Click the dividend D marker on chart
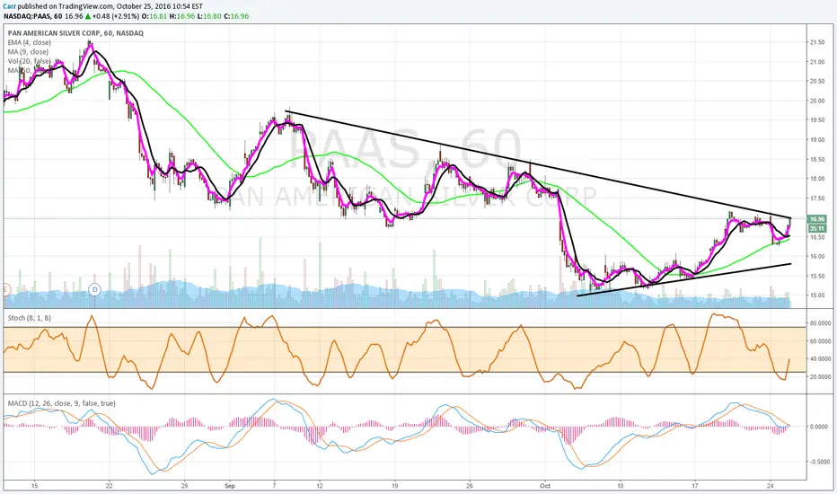The width and height of the screenshot is (837, 494). tap(94, 290)
